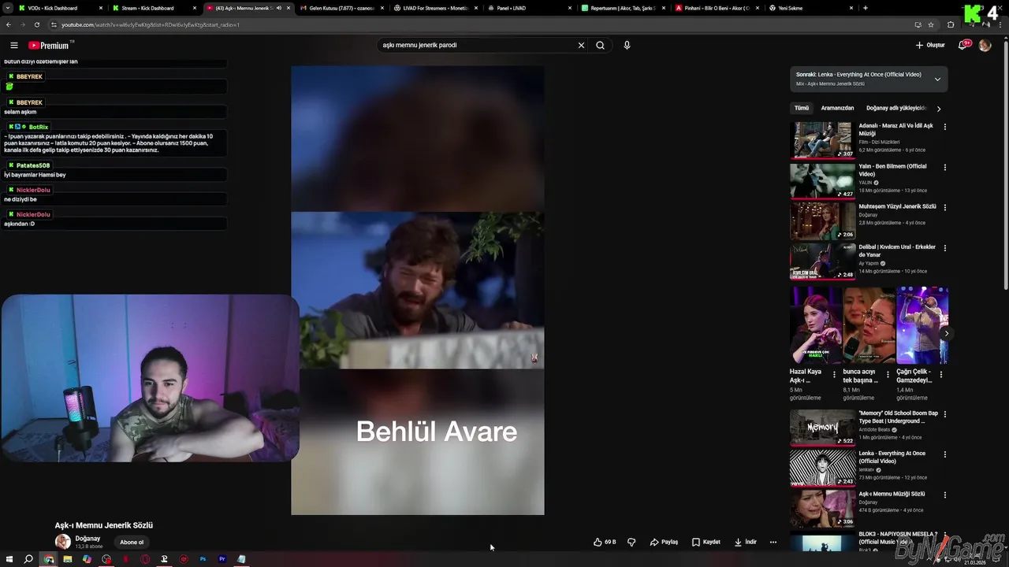This screenshot has width=1009, height=567.
Task: Switch to the Repertuarım tab
Action: (x=624, y=8)
